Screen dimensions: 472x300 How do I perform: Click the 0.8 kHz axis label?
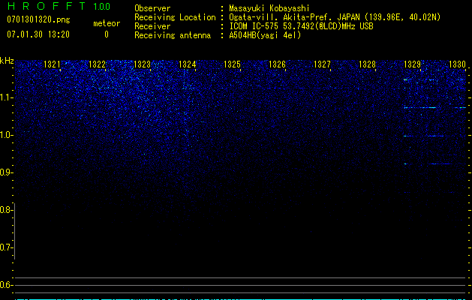(6, 210)
